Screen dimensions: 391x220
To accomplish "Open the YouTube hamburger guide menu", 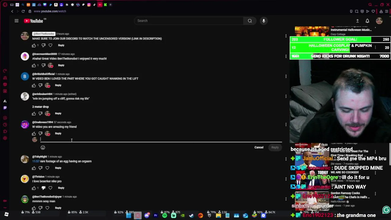I will click(16, 21).
